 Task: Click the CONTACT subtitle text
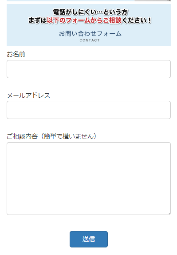(90, 40)
